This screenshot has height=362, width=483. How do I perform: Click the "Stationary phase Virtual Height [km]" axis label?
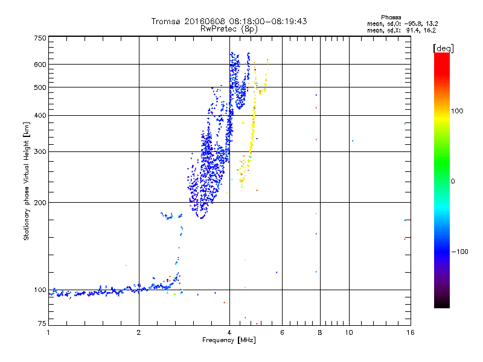[x=27, y=181]
